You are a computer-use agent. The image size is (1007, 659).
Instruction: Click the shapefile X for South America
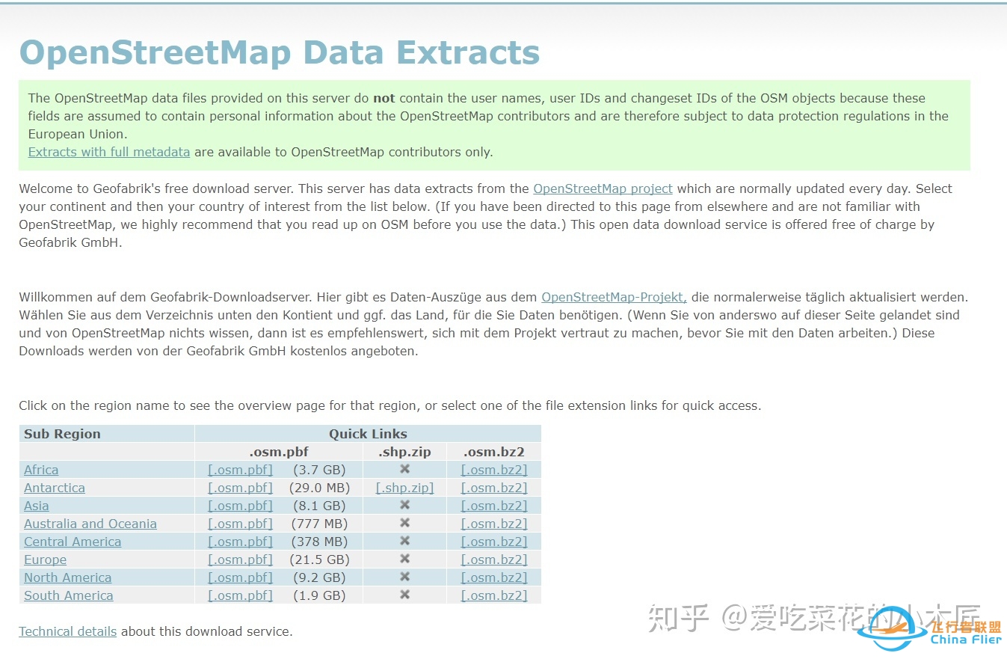pos(404,595)
